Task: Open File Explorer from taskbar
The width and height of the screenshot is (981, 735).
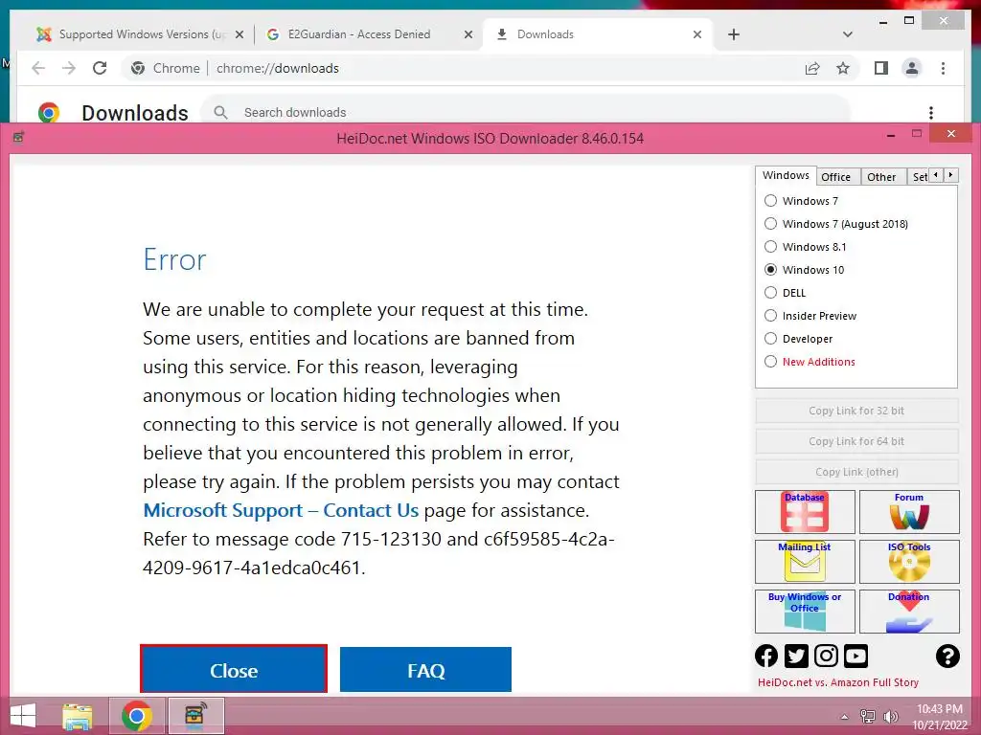Action: coord(78,716)
